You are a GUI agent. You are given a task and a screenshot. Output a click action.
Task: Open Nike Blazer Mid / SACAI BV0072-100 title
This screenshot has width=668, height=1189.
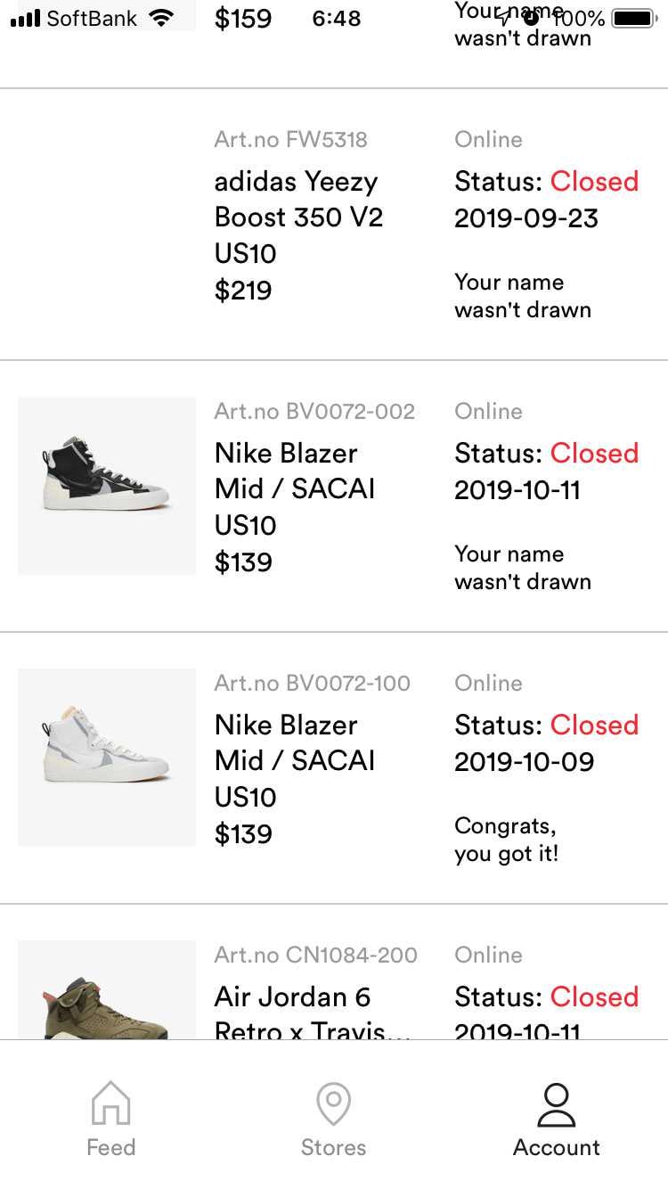pyautogui.click(x=296, y=742)
